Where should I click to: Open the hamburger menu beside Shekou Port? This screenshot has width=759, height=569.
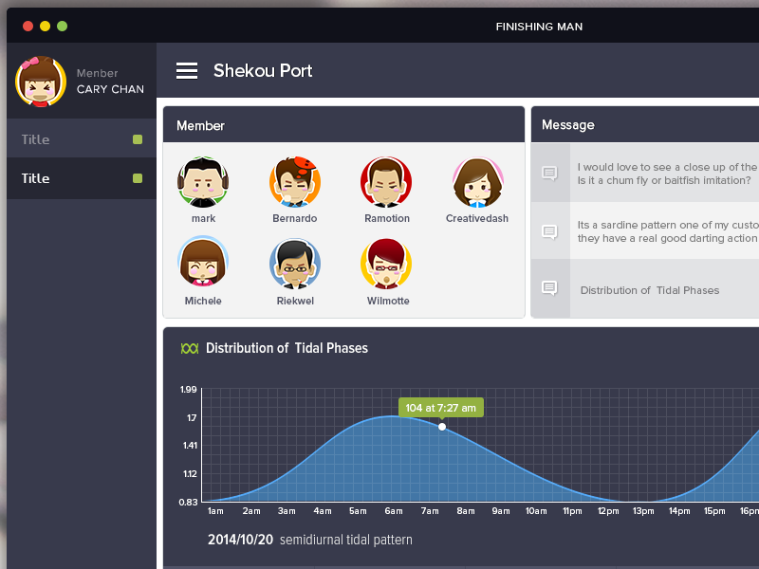tap(187, 71)
